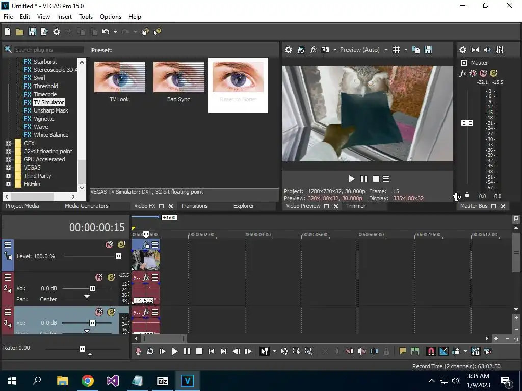
Task: Mute video track 1
Action: coord(109,245)
